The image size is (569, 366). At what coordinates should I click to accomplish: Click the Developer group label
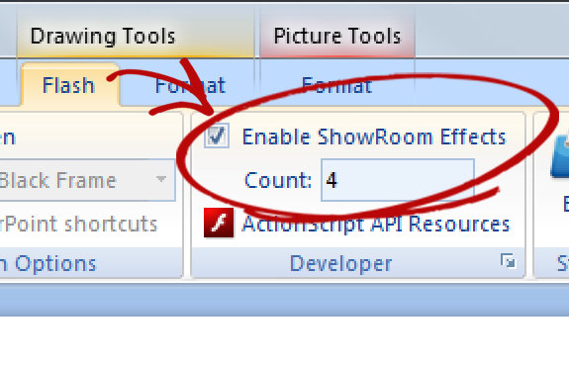click(340, 264)
